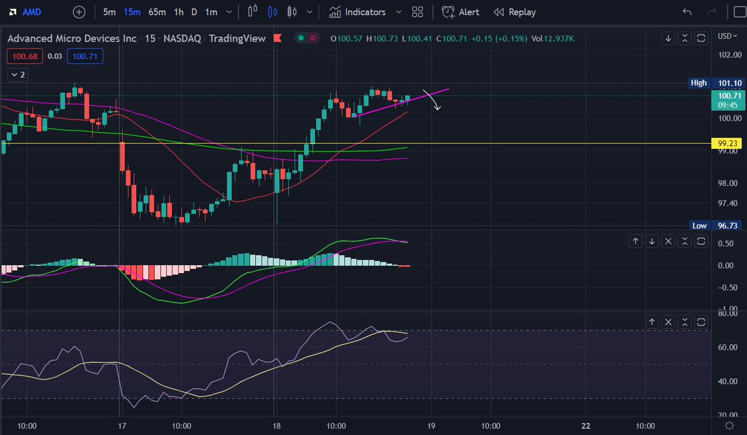Create an Alert
The height and width of the screenshot is (435, 747).
click(461, 12)
